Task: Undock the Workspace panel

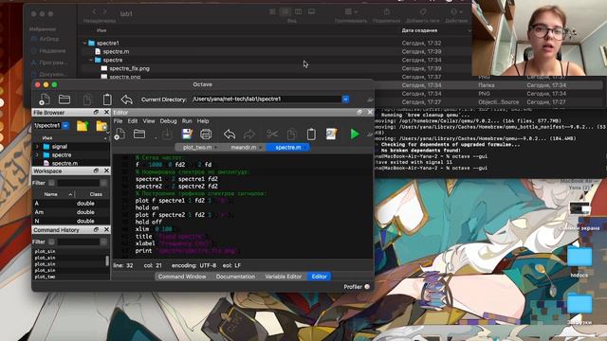Action: tap(96, 170)
